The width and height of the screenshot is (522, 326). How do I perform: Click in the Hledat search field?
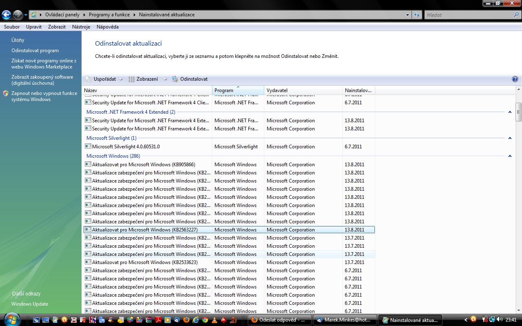469,15
